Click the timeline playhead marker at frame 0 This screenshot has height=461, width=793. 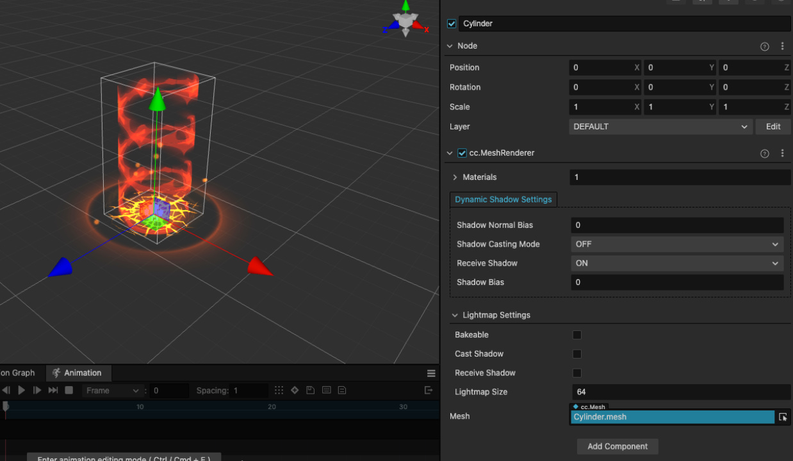[6, 406]
